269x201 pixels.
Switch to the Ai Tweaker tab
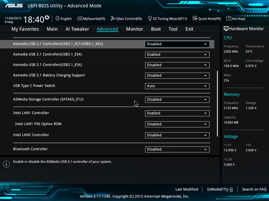pyautogui.click(x=77, y=29)
